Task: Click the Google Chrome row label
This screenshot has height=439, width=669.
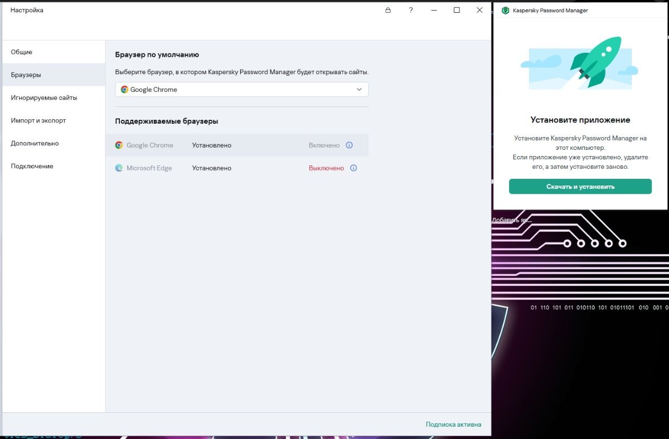Action: click(x=149, y=145)
